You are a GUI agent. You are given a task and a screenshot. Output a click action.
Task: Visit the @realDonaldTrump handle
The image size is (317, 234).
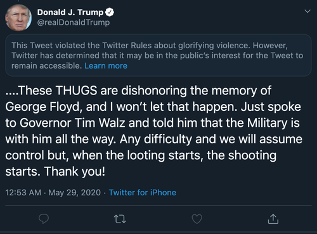[x=74, y=22]
